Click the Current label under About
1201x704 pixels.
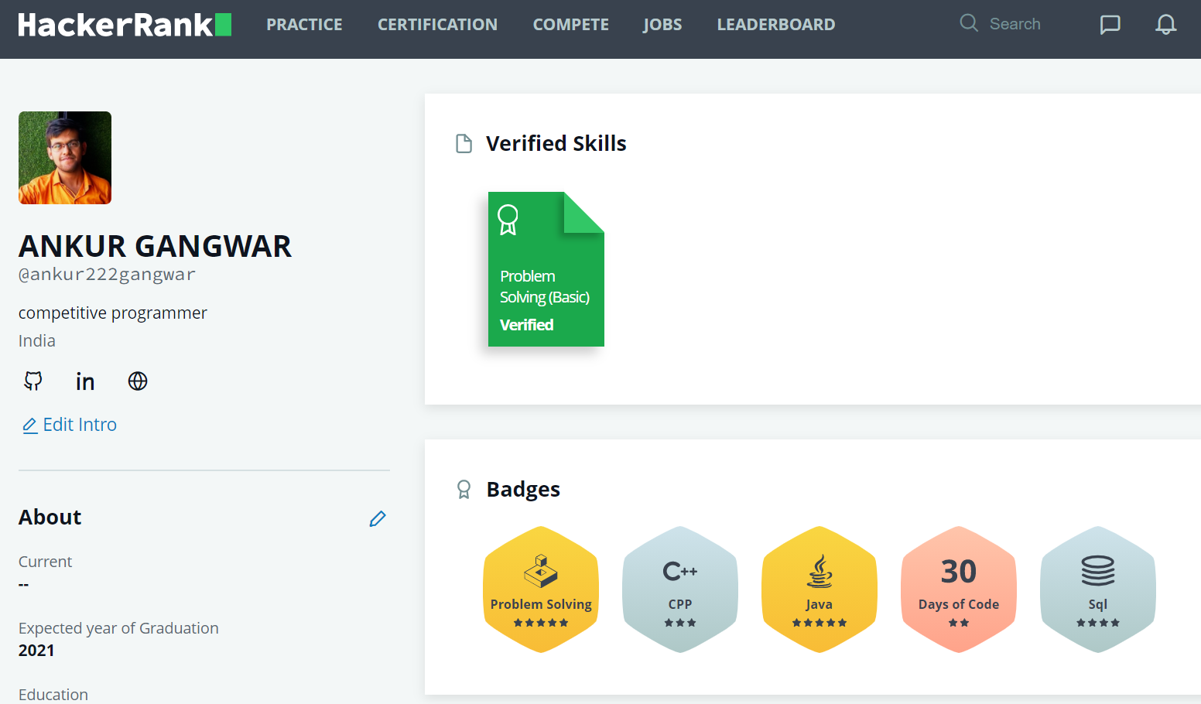click(45, 562)
